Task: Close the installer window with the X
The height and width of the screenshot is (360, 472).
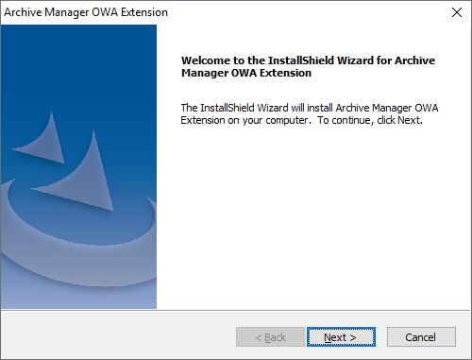Action: pyautogui.click(x=457, y=12)
